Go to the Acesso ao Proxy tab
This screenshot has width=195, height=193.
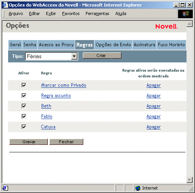[x=56, y=45]
